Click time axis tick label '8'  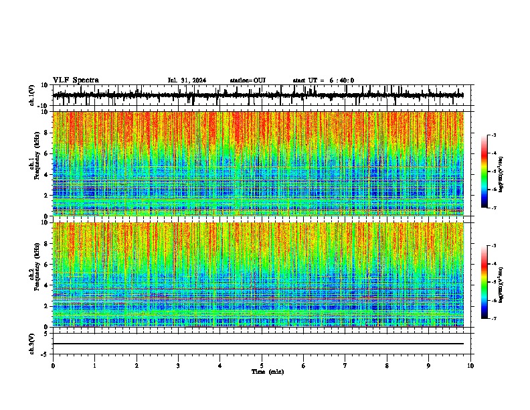(x=387, y=366)
